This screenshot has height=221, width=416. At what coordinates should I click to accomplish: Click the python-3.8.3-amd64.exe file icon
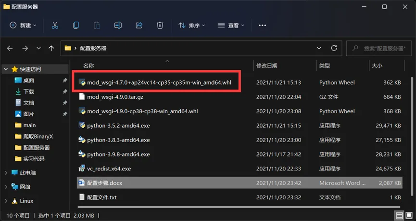tap(82, 140)
